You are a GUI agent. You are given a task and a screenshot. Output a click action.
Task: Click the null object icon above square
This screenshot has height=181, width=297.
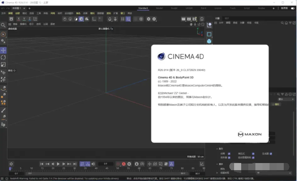click(x=209, y=25)
